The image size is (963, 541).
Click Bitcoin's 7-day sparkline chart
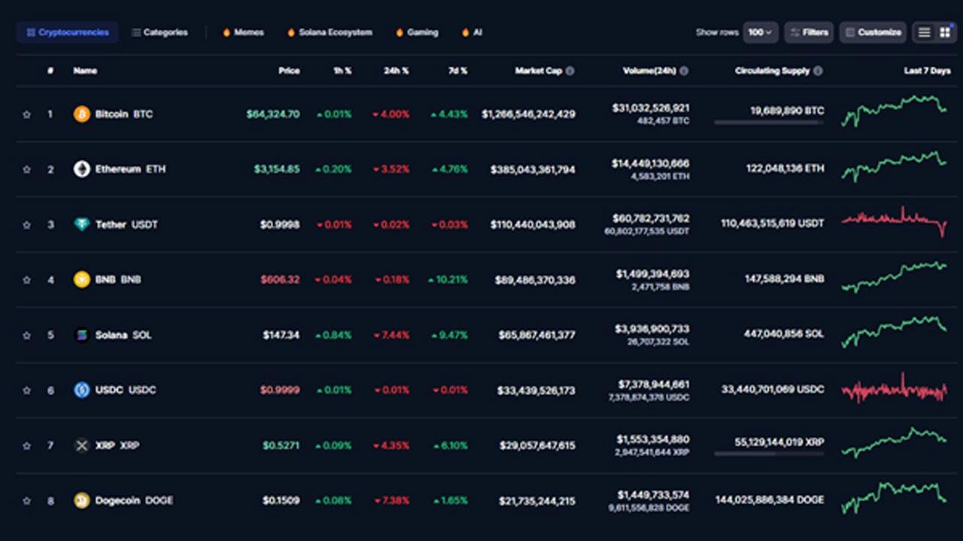(x=895, y=110)
